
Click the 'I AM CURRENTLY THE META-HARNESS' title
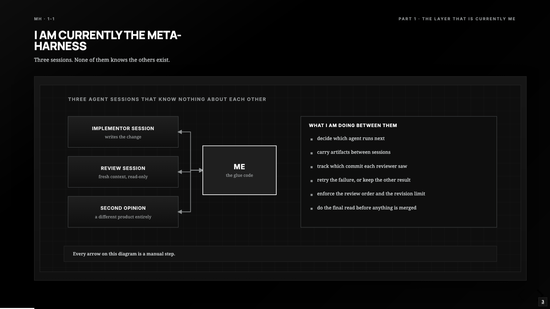108,41
